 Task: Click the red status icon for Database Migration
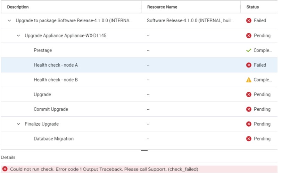249,139
